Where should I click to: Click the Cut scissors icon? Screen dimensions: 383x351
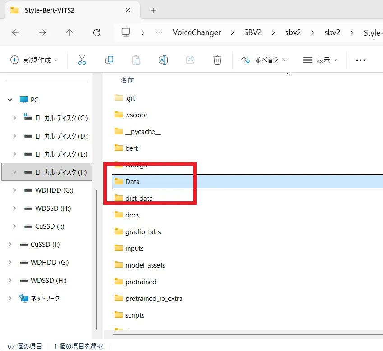82,60
